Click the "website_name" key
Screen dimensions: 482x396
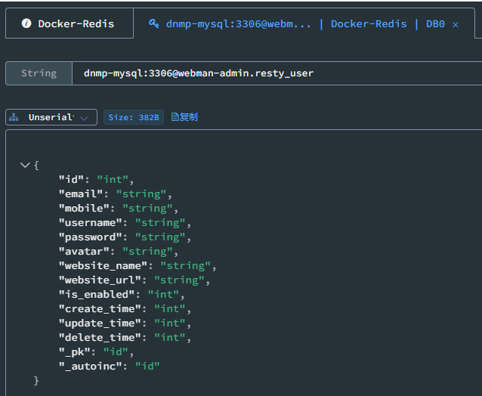click(103, 266)
